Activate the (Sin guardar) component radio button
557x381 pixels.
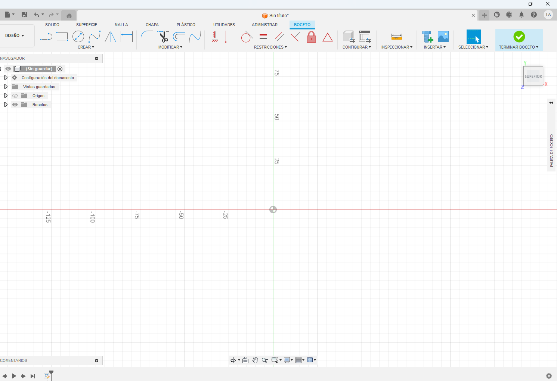60,69
